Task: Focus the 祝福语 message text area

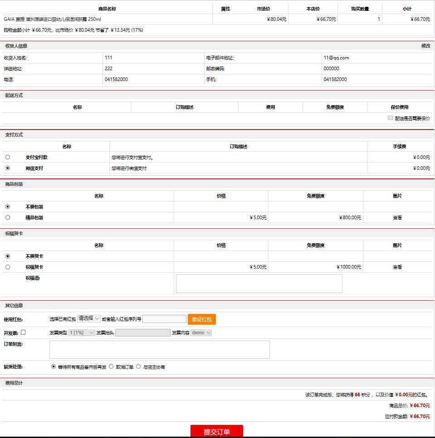Action: click(259, 284)
